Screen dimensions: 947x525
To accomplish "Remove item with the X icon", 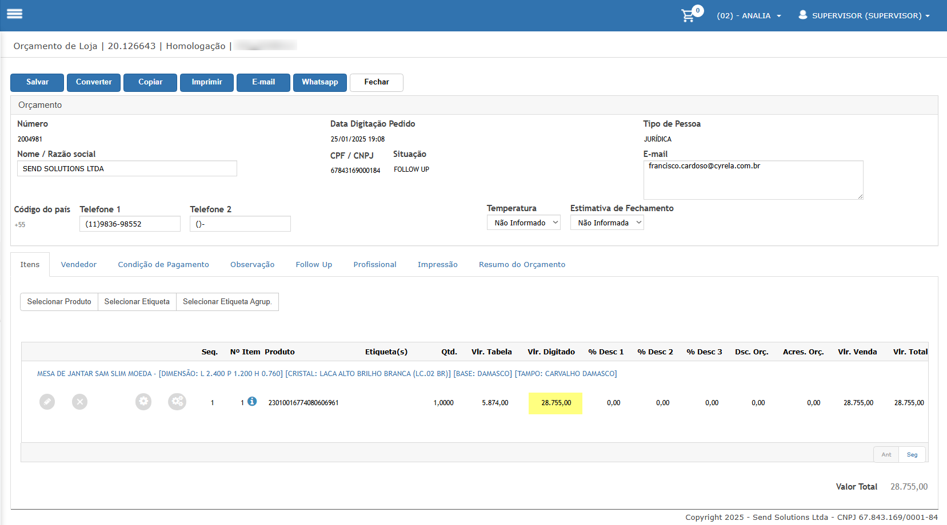I will tap(80, 402).
